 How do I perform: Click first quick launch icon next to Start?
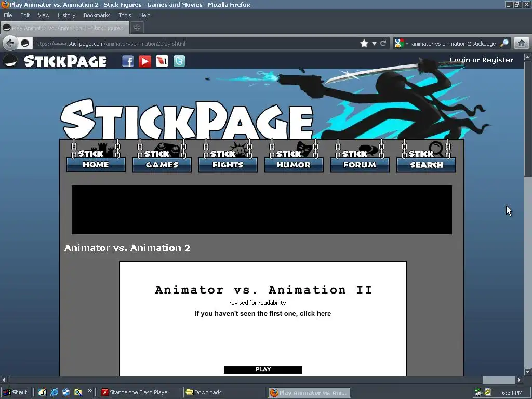[x=43, y=392]
